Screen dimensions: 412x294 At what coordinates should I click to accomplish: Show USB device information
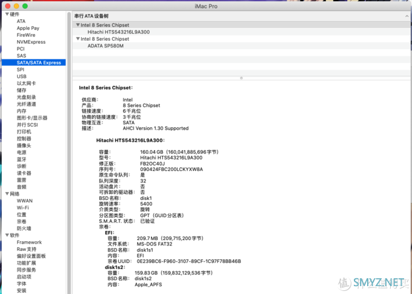(x=22, y=76)
